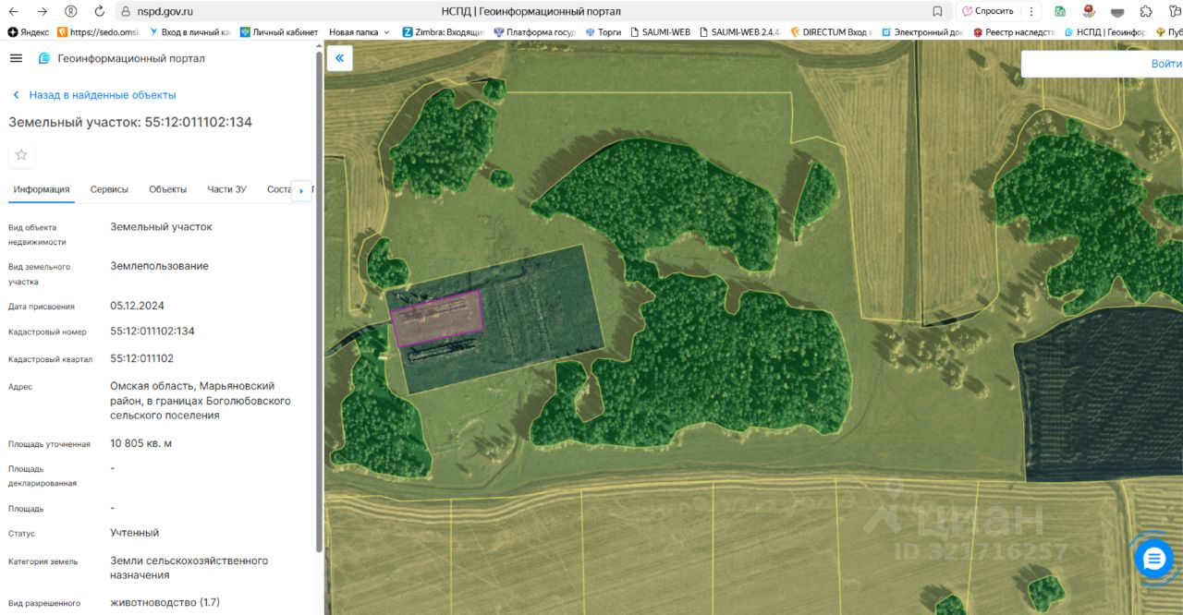Open the Платформа госуслуг bookmark
Viewport: 1183px width, 615px height.
pyautogui.click(x=534, y=31)
